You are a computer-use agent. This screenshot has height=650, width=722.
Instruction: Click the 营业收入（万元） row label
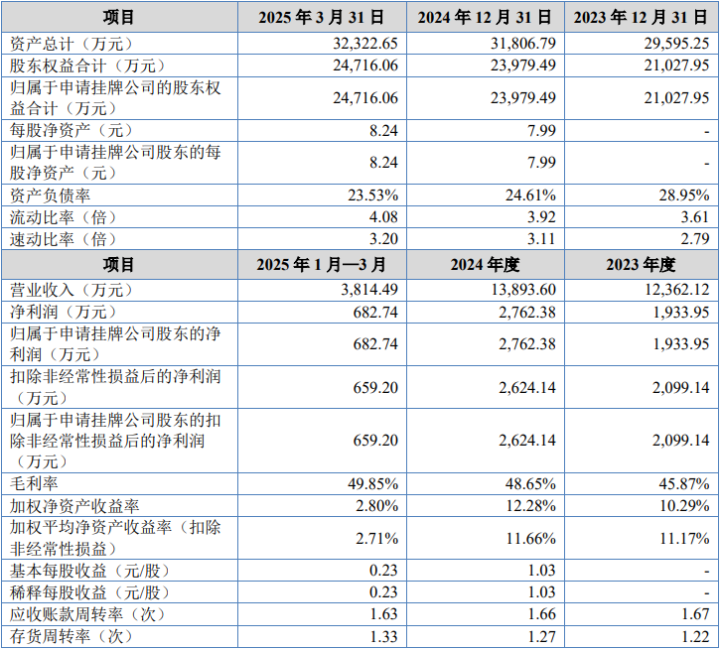(72, 291)
